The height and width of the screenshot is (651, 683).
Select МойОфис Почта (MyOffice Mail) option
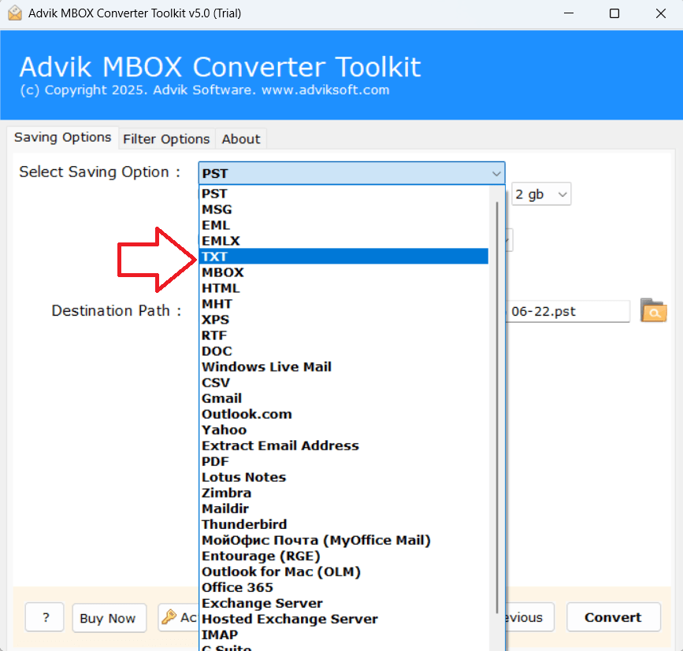click(x=343, y=540)
